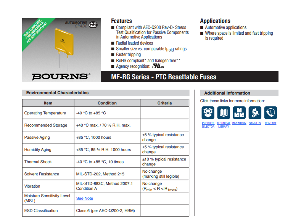This screenshot has width=301, height=220.
Task: Click 'Faster tripping' feature
Action: (128, 55)
